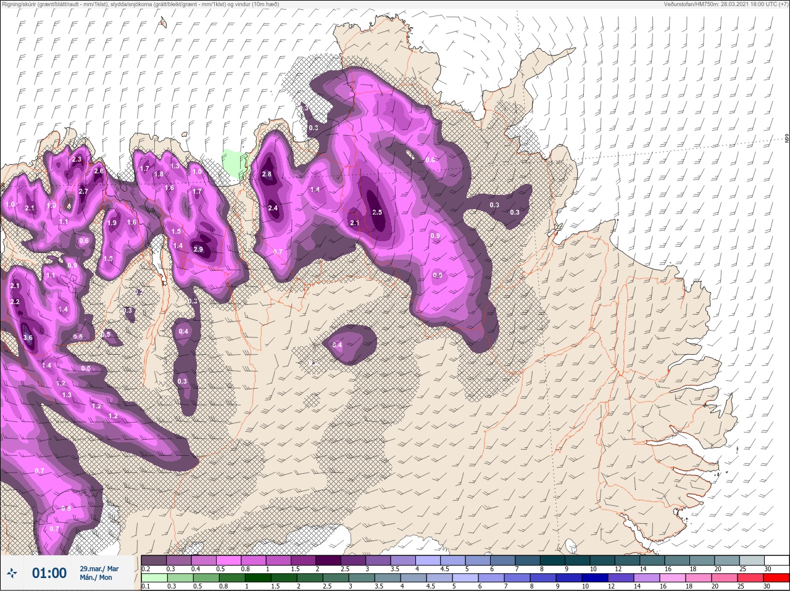The width and height of the screenshot is (790, 591).
Task: Select the red rain scale swatch at 30
Action: pos(776,579)
